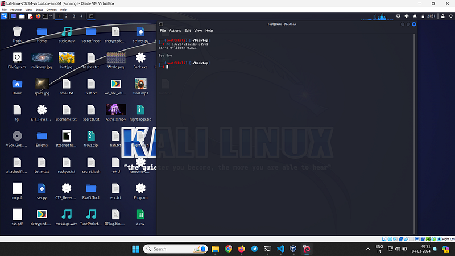Open Chrome from Windows taskbar
The width and height of the screenshot is (455, 256).
click(229, 249)
